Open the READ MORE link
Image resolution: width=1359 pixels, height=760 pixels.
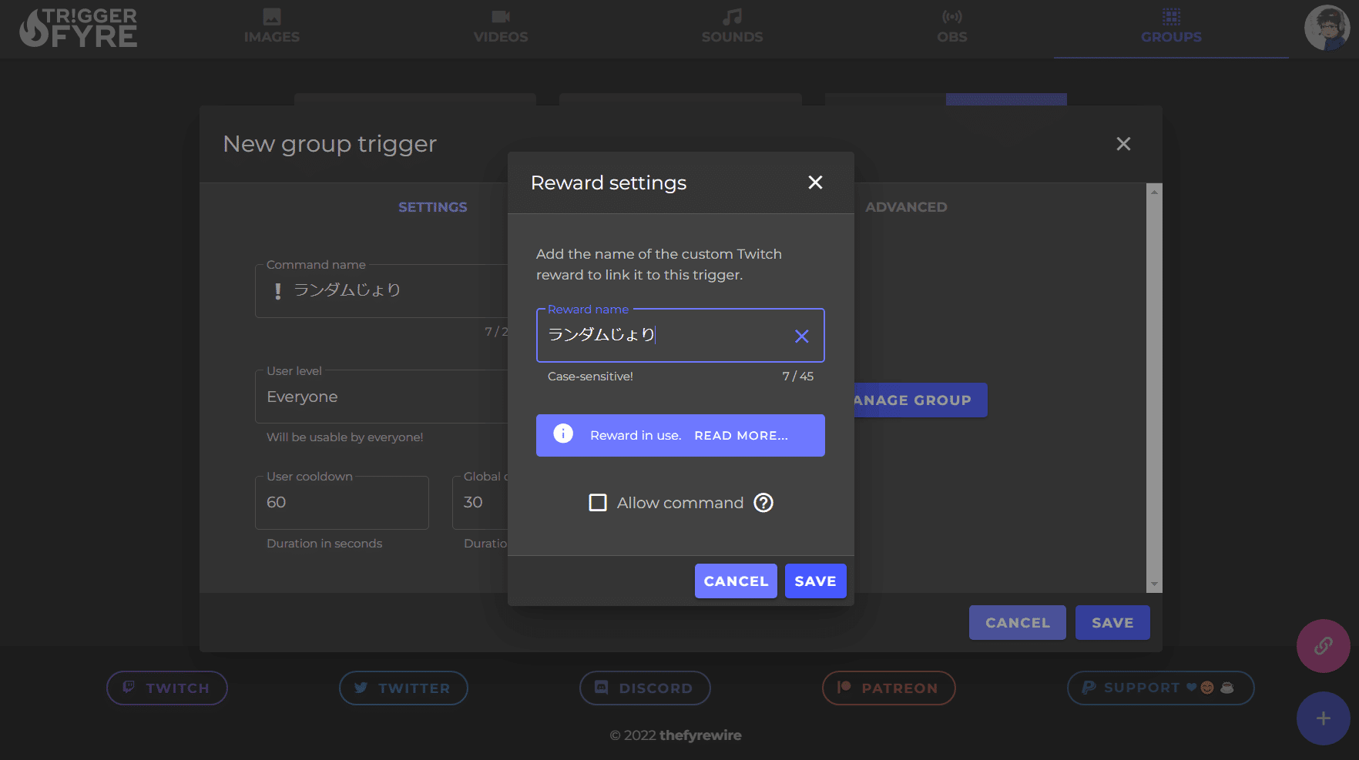(741, 436)
